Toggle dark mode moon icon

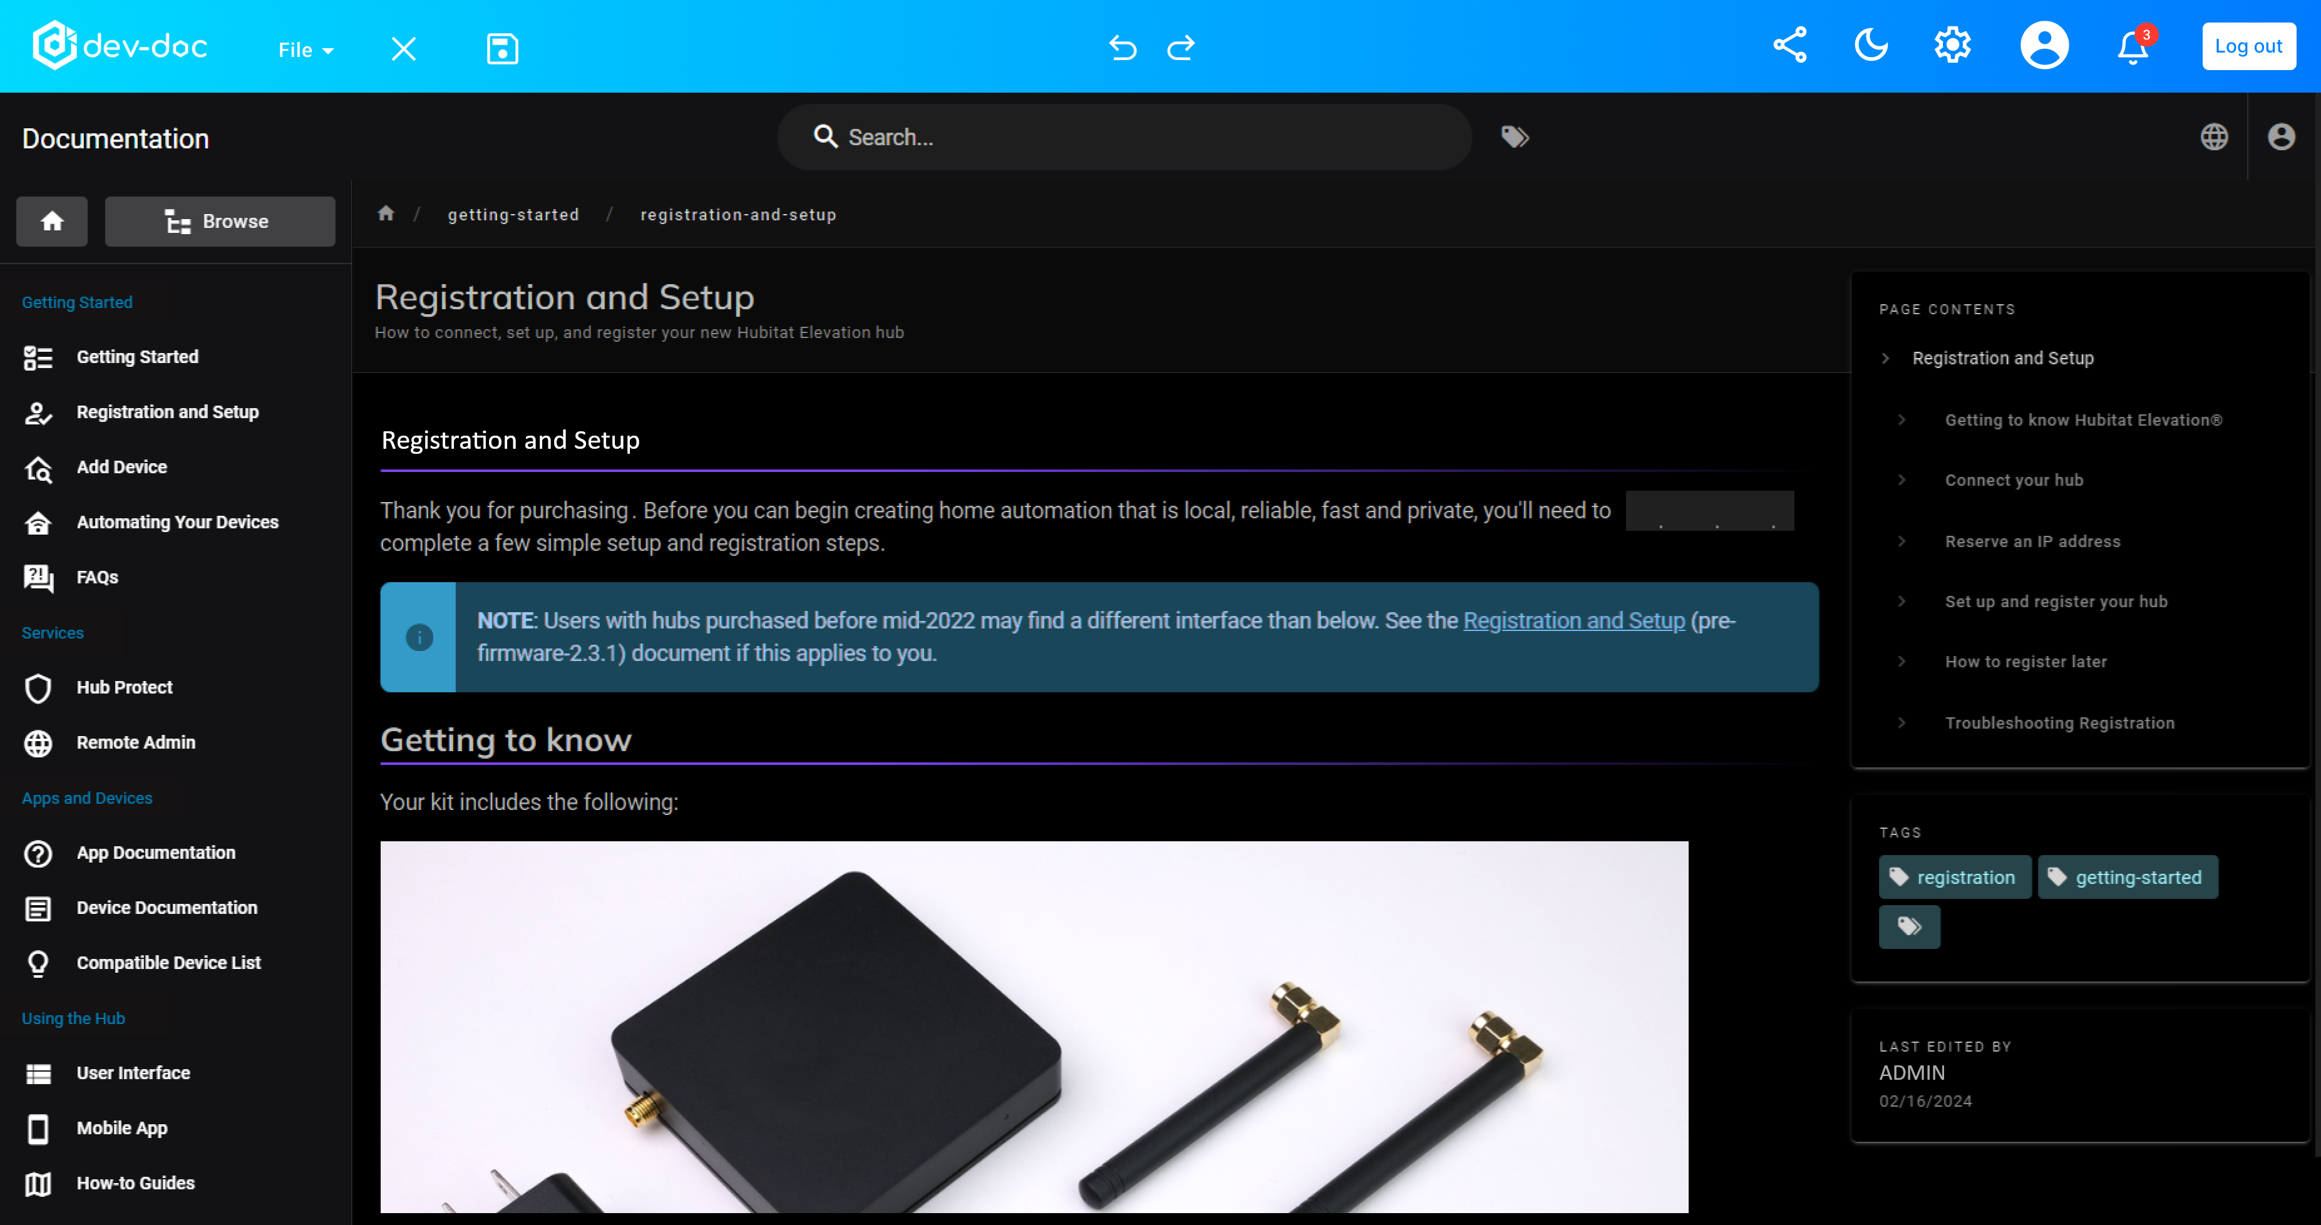click(x=1870, y=45)
